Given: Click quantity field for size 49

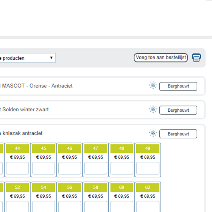Looking at the screenshot, I should coord(148,168).
